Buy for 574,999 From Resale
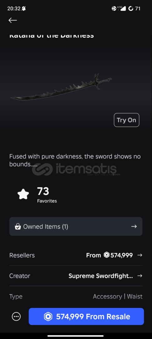Image resolution: width=152 pixels, height=339 pixels. pyautogui.click(x=86, y=316)
